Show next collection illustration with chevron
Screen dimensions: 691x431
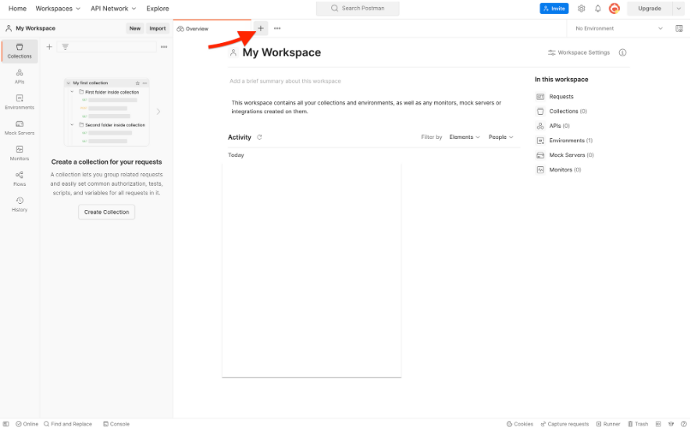[x=159, y=112]
